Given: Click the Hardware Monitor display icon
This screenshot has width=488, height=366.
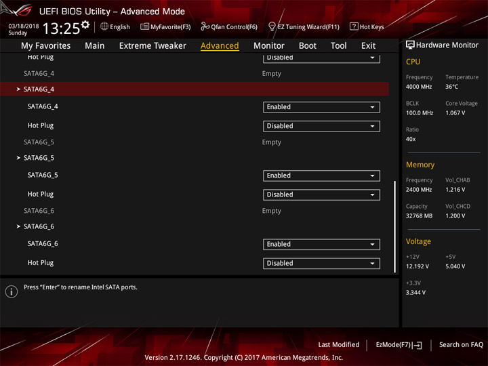Looking at the screenshot, I should click(410, 45).
